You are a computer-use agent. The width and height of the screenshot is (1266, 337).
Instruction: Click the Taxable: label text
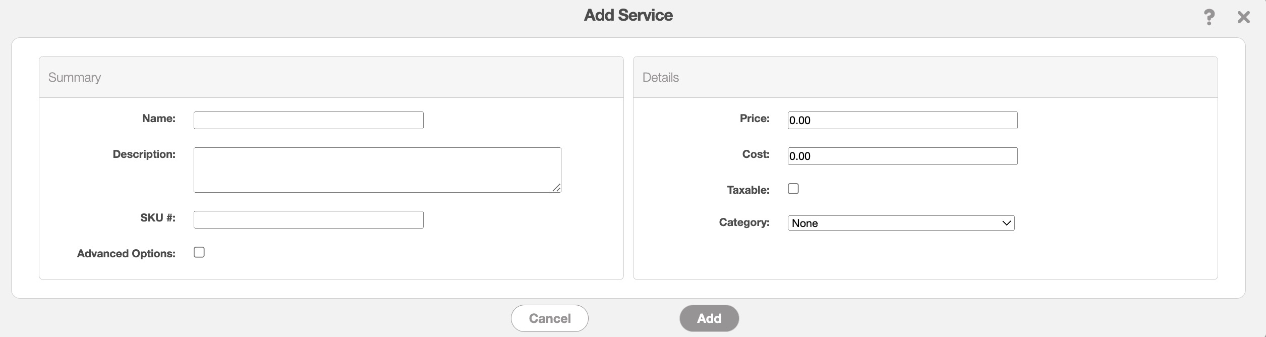coord(748,190)
